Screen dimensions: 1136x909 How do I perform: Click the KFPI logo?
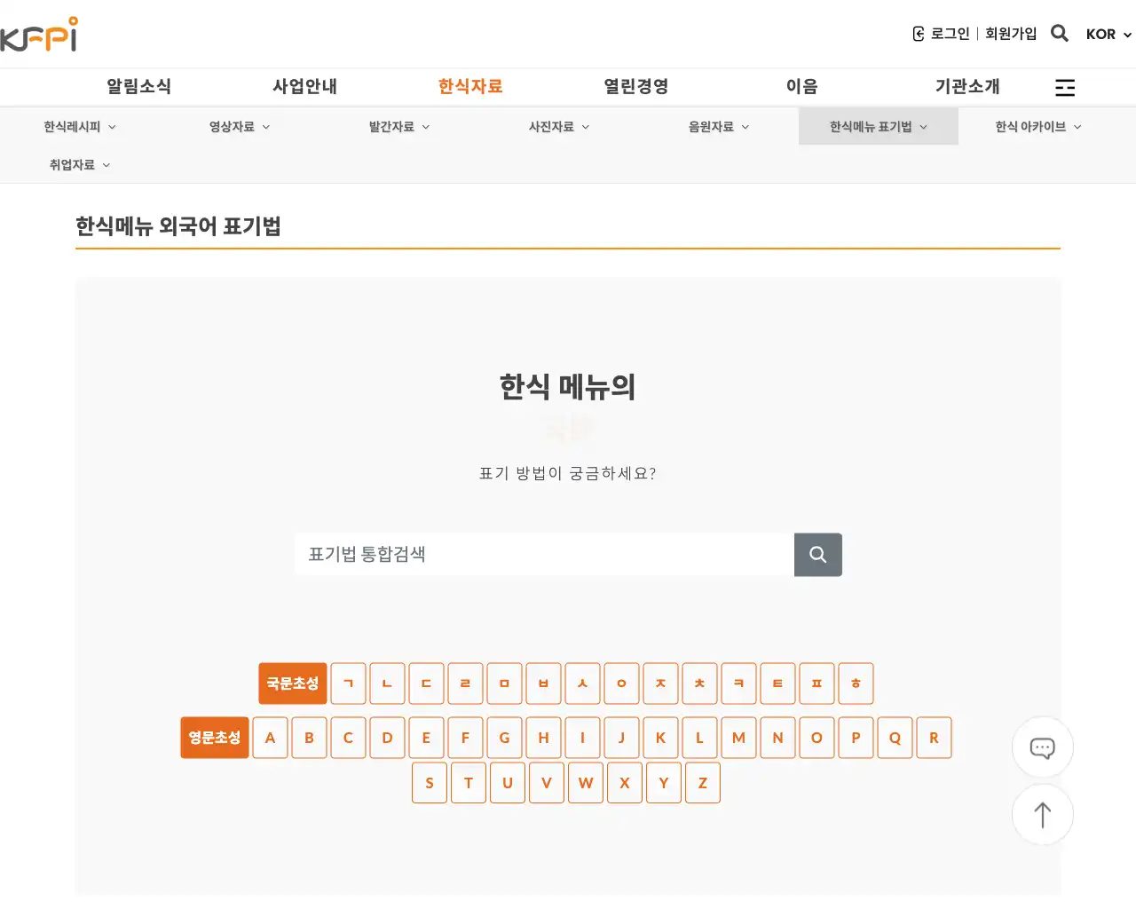point(40,34)
